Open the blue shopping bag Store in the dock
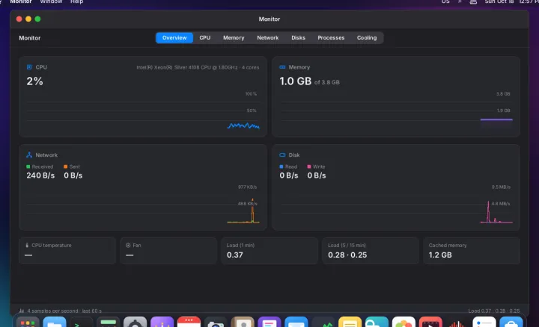The image size is (539, 327). tap(511, 323)
